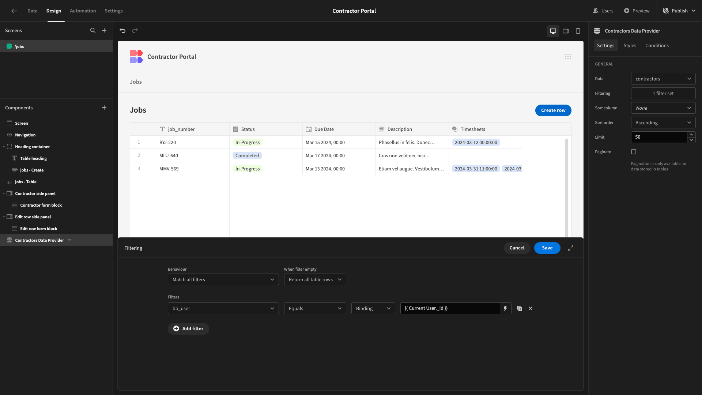Open the bb_user field dropdown
This screenshot has width=702, height=395.
[223, 308]
